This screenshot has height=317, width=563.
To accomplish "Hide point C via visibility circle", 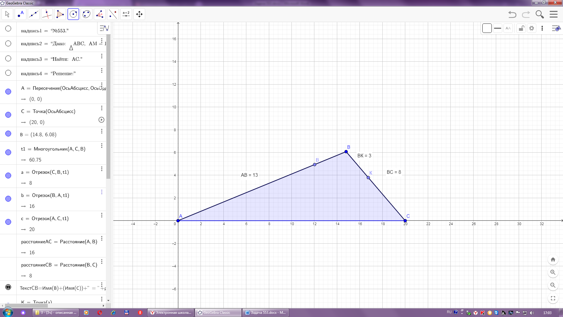I will [8, 115].
